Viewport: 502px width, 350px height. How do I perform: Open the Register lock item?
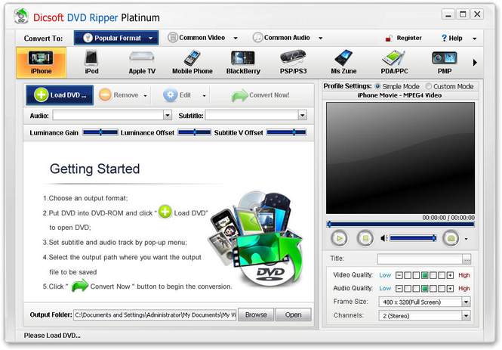tap(403, 38)
